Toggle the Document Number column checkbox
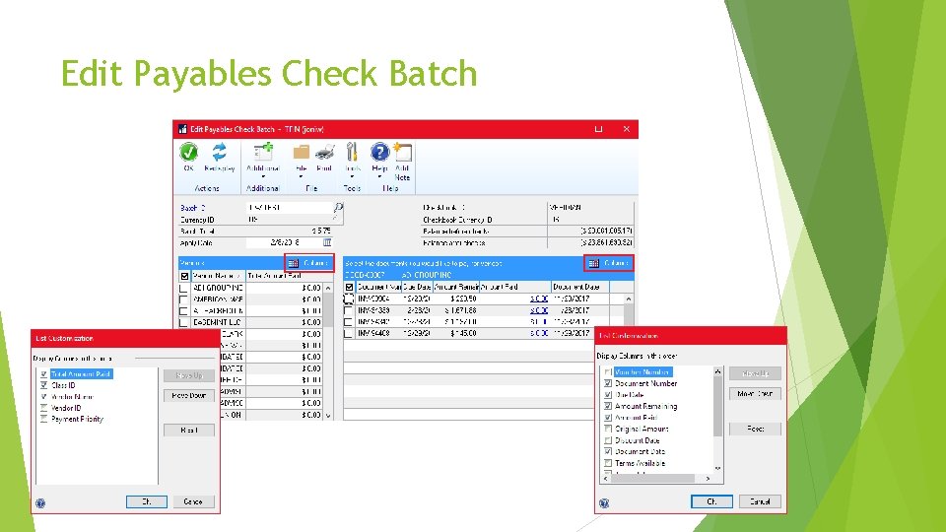Screen dimensions: 946x532 [608, 383]
